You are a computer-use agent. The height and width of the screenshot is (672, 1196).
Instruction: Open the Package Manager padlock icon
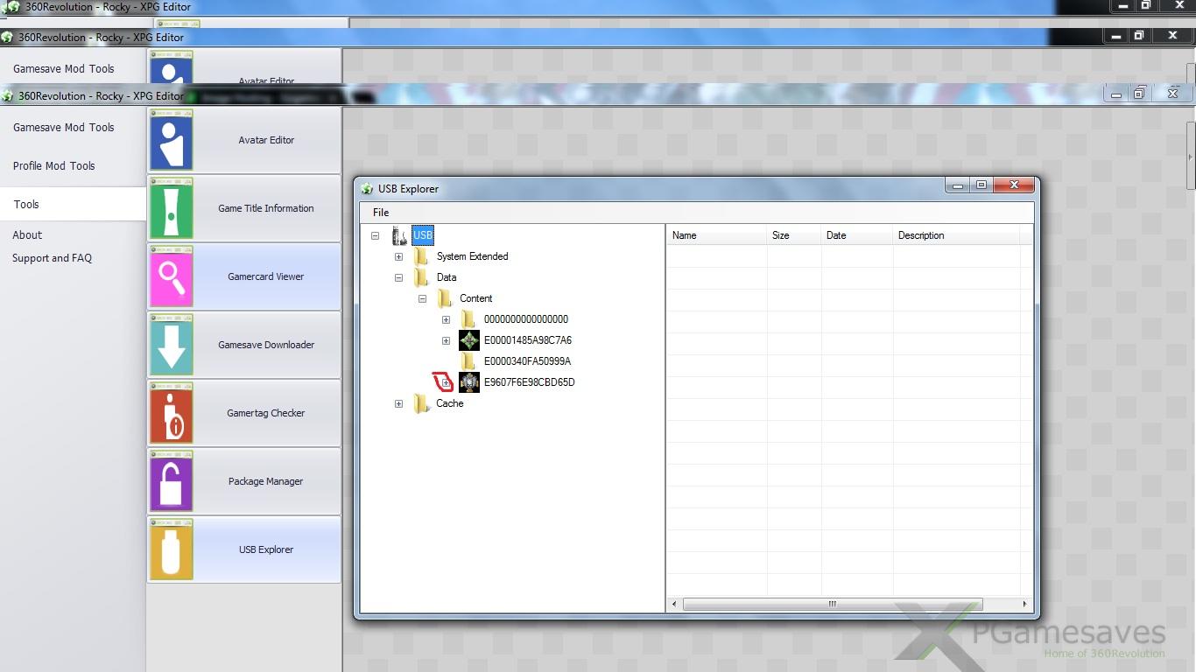(171, 481)
